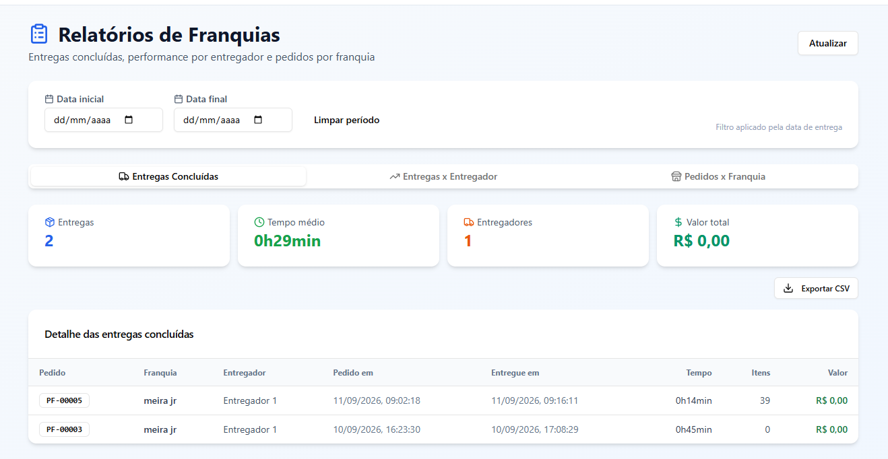Click the Pedido column header
Screen dimensions: 888x459
[x=53, y=373]
